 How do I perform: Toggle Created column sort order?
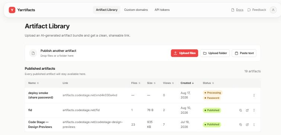[187, 83]
